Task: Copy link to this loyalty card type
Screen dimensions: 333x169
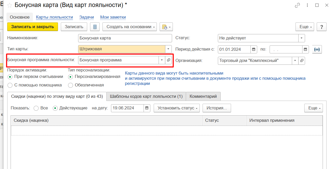Action: click(297, 5)
